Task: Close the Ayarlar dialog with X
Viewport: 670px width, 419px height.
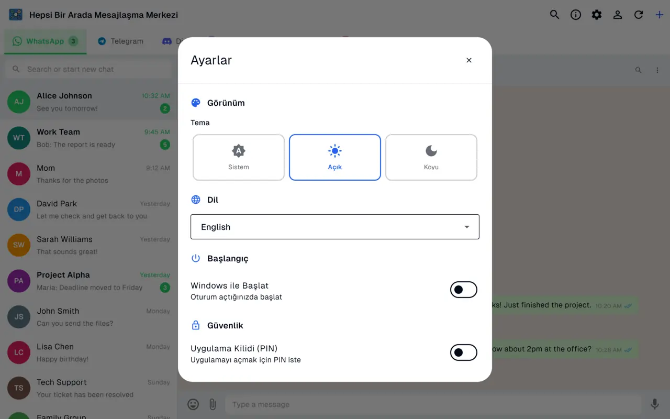Action: click(x=469, y=60)
